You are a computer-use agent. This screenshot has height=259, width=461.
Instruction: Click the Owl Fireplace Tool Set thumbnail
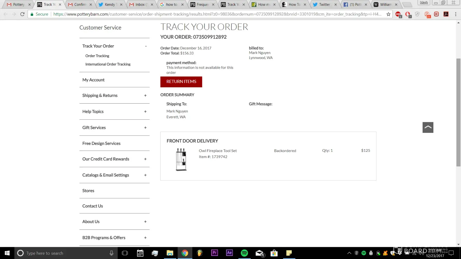point(181,160)
